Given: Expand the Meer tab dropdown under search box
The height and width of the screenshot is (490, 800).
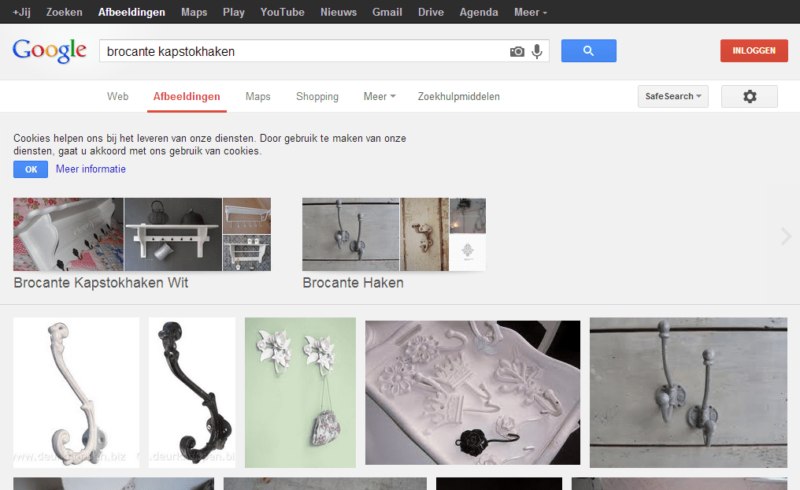Looking at the screenshot, I should coord(380,96).
